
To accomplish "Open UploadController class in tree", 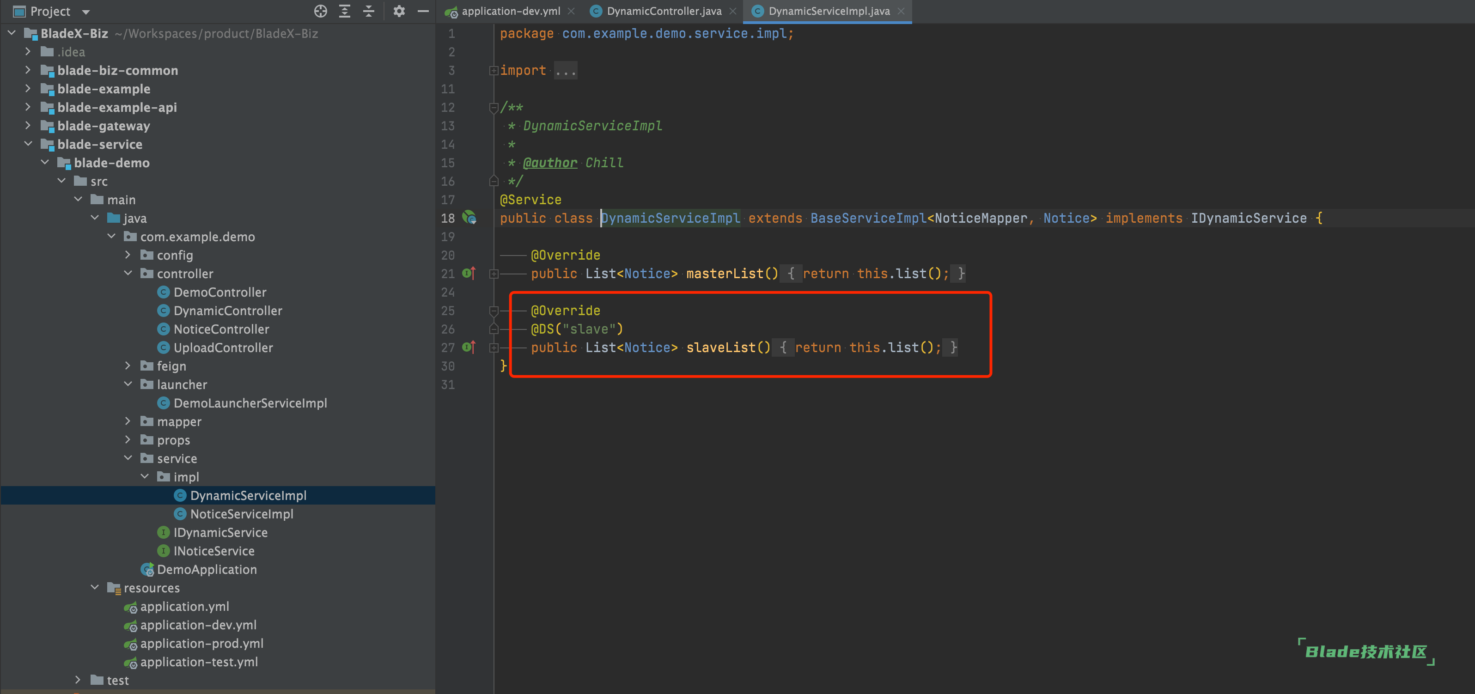I will 223,347.
